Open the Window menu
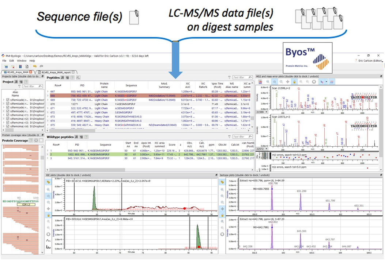The width and height of the screenshot is (385, 262). click(21, 61)
